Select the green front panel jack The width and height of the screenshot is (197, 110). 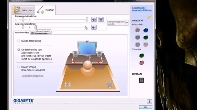[142, 55]
